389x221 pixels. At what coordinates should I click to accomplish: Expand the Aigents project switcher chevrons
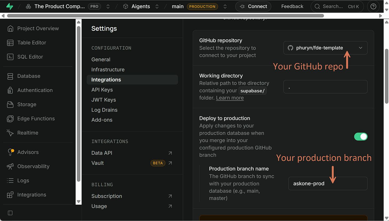pyautogui.click(x=157, y=6)
